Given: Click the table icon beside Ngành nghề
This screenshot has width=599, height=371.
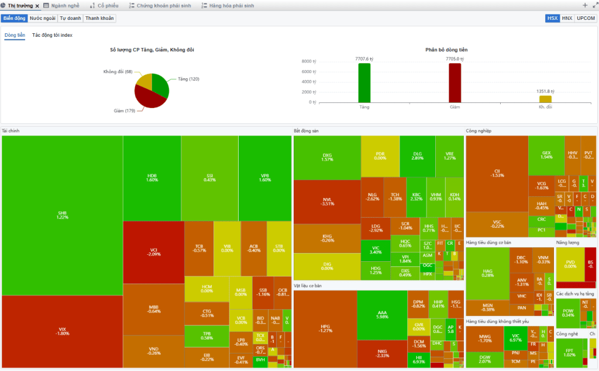Looking at the screenshot, I should point(47,5).
